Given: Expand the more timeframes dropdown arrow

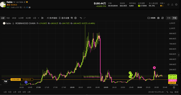Looking at the screenshot, I should click(x=39, y=18).
